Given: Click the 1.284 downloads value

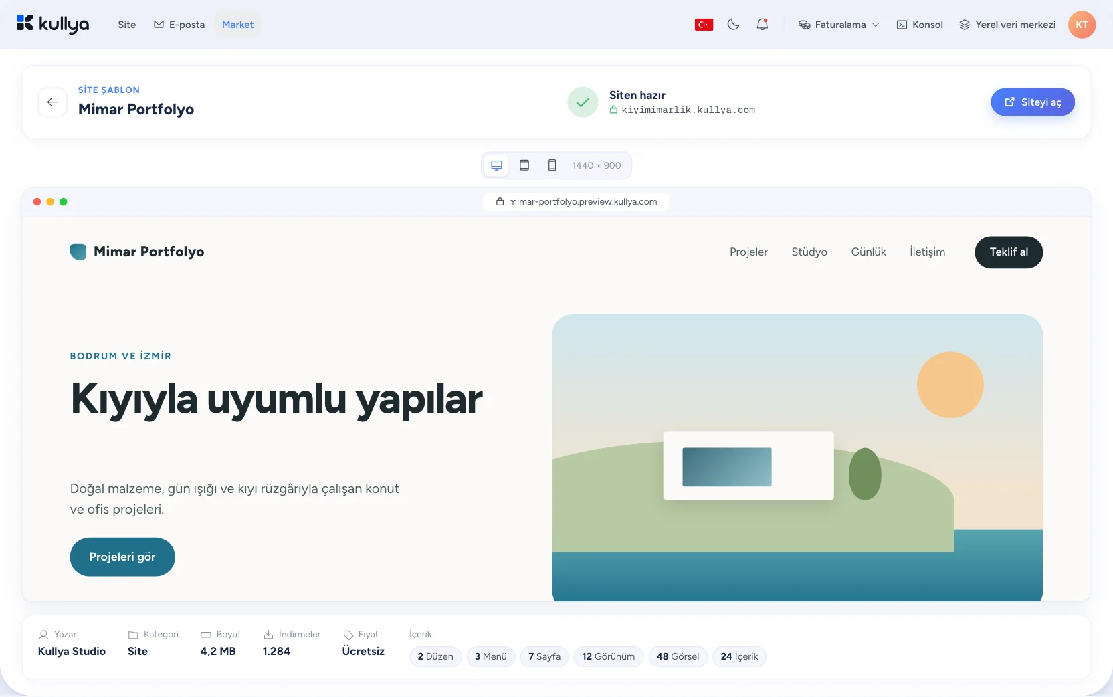Looking at the screenshot, I should tap(276, 652).
